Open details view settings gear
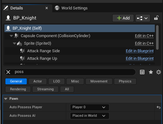This screenshot has height=124, width=163. [159, 72]
